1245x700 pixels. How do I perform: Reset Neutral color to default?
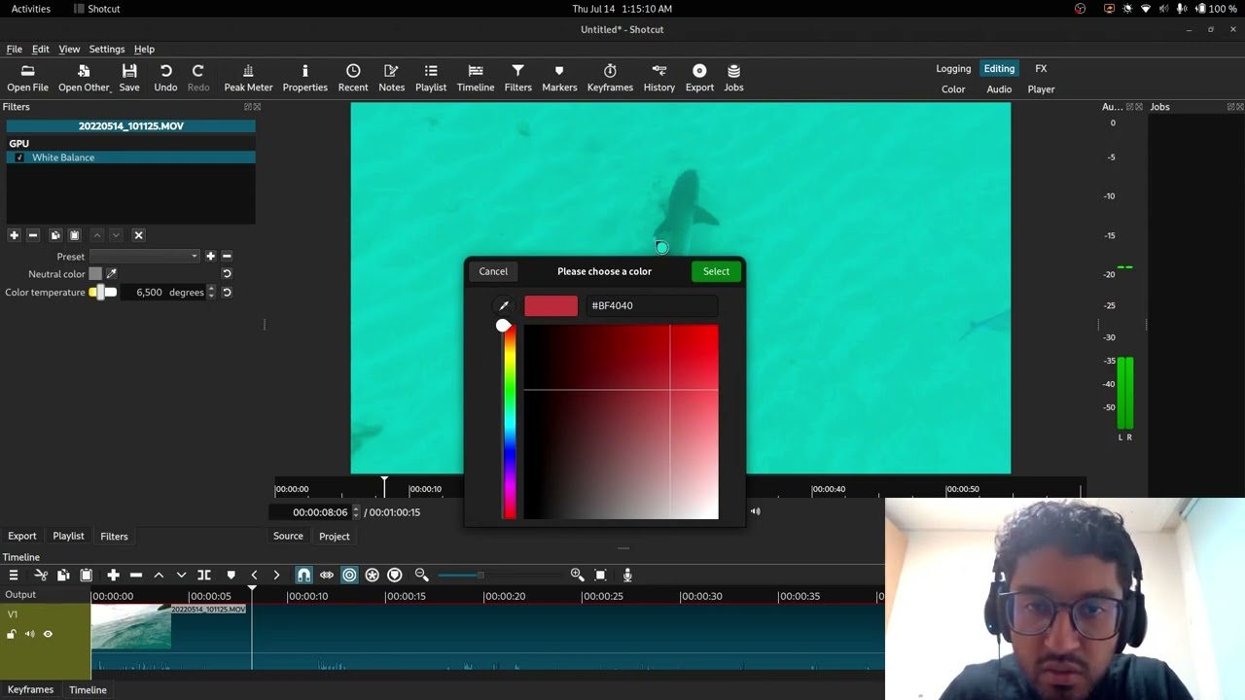[227, 274]
